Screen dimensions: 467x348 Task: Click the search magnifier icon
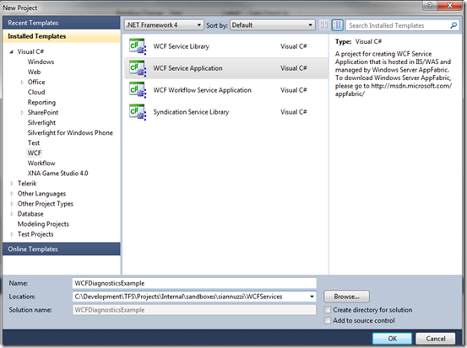453,25
